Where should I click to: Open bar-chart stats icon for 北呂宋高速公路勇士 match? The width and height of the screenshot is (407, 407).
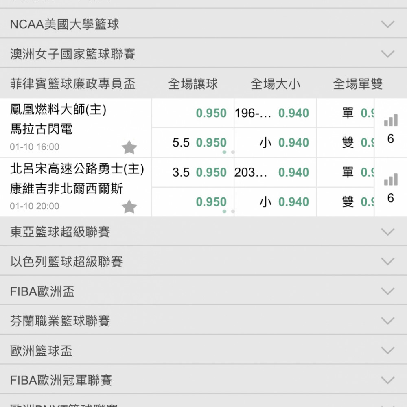click(391, 179)
